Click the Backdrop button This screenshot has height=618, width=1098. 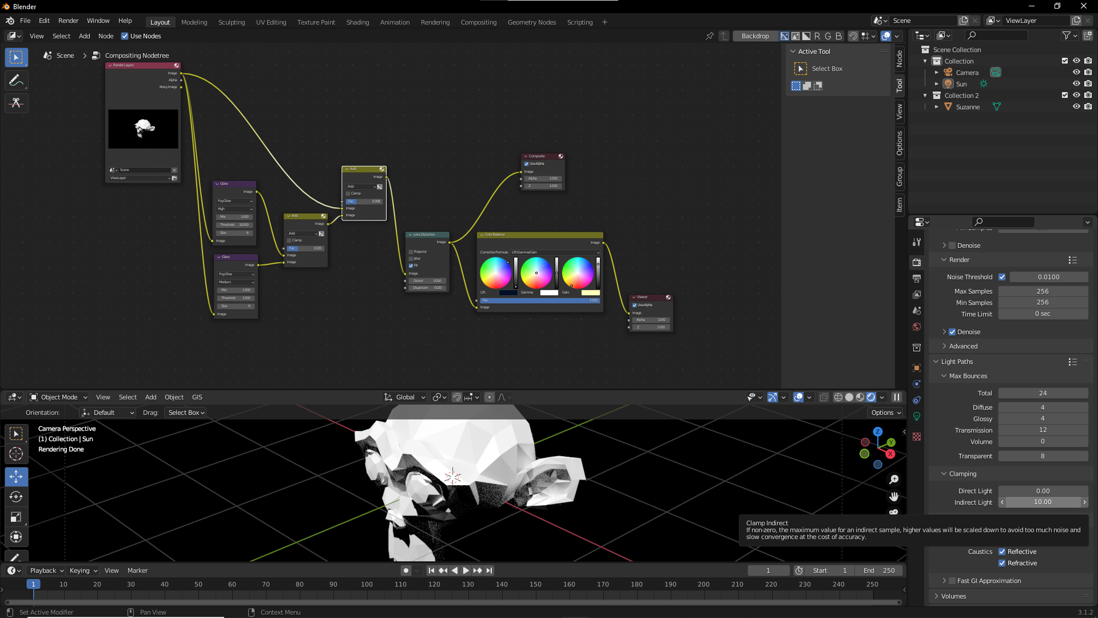(x=755, y=36)
